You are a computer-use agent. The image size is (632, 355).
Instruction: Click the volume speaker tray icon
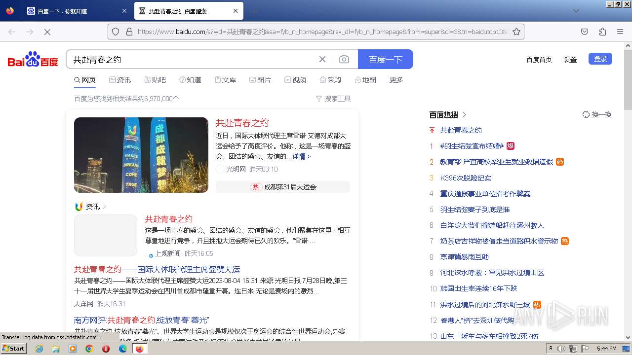(x=561, y=349)
